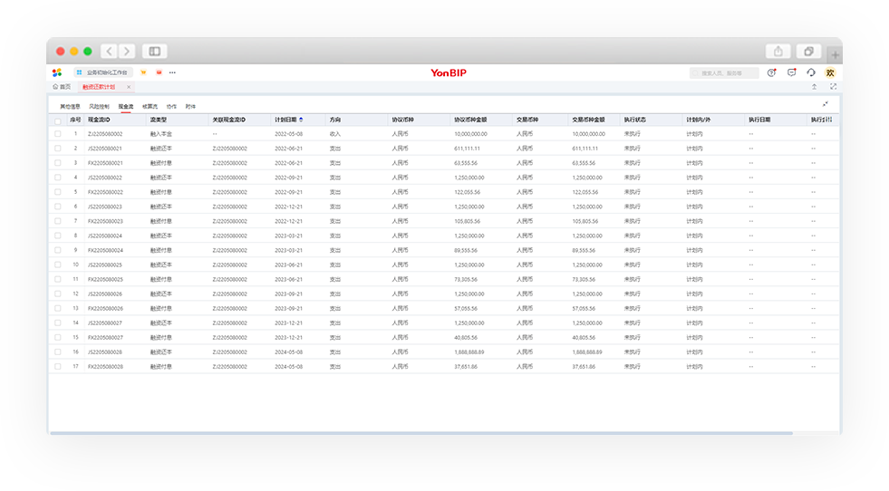Open the three-dot more menu in top bar
Screen dimensions: 889x491
point(172,72)
